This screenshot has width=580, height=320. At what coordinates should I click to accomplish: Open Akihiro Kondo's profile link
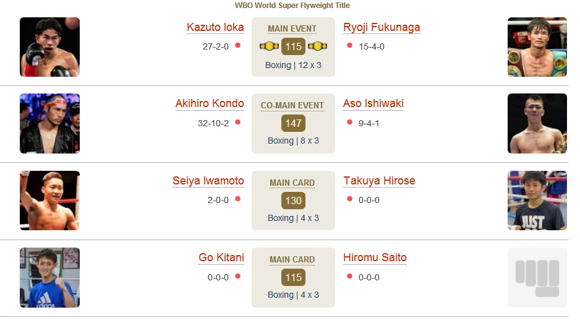pyautogui.click(x=210, y=104)
